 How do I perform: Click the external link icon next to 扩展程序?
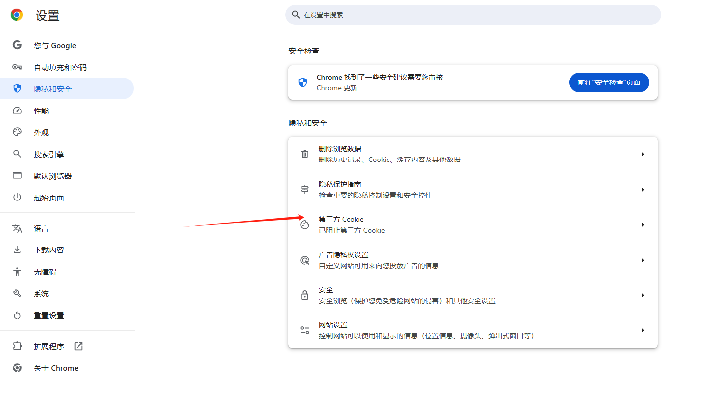click(x=78, y=346)
